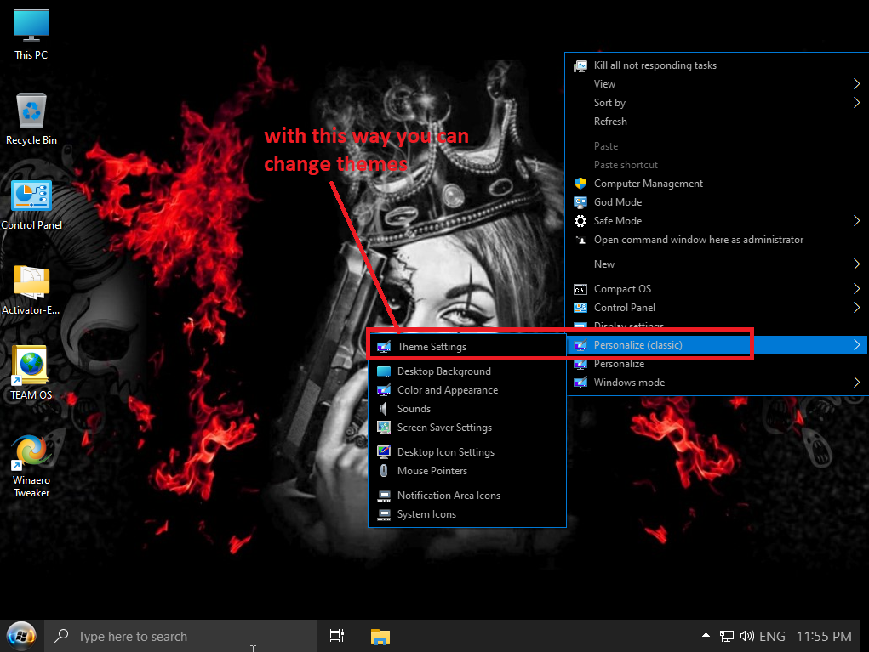Choose Color and Appearance entry
869x652 pixels.
(x=467, y=390)
